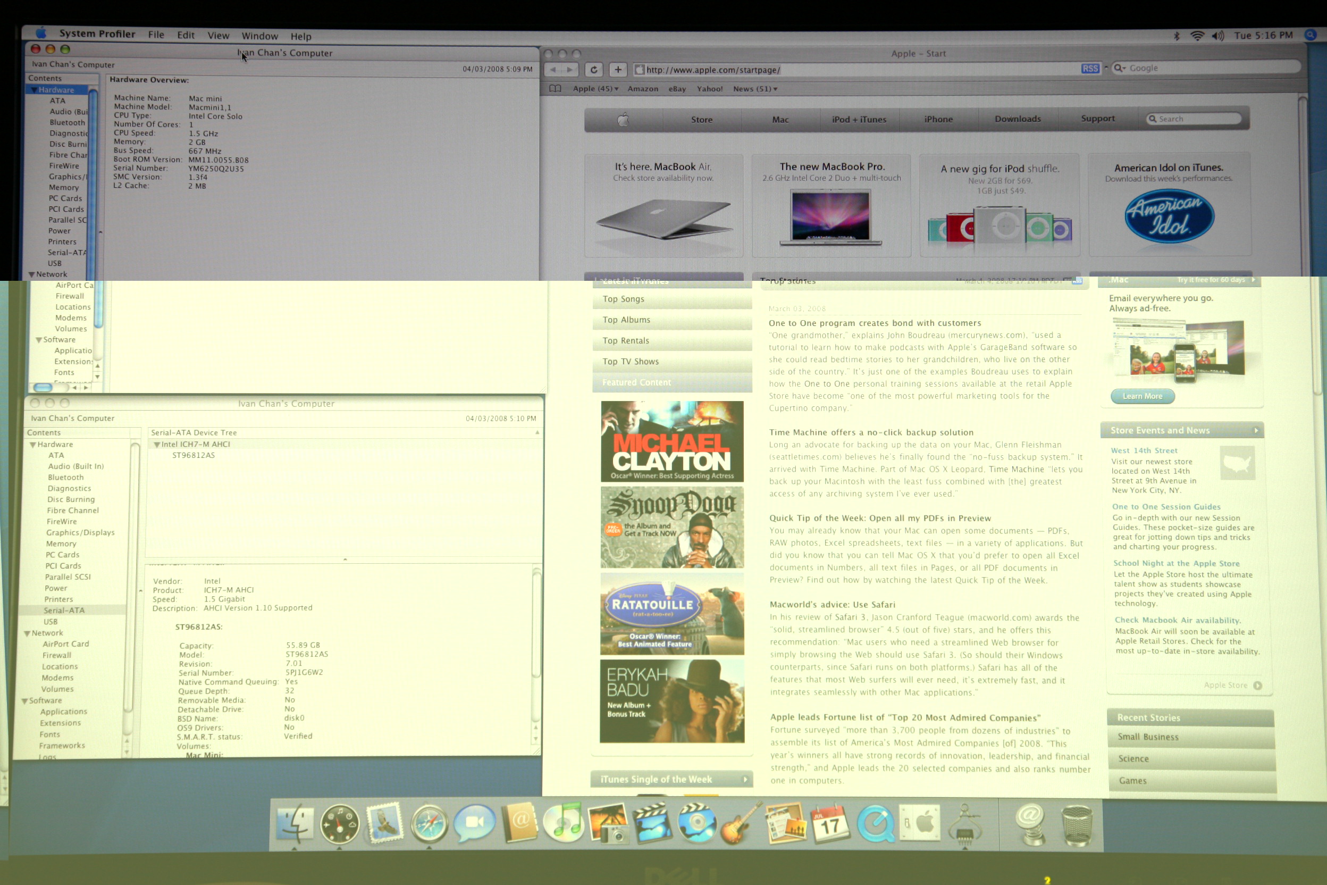Launch iPhoto from the Dock
Image resolution: width=1327 pixels, height=885 pixels.
coord(608,823)
